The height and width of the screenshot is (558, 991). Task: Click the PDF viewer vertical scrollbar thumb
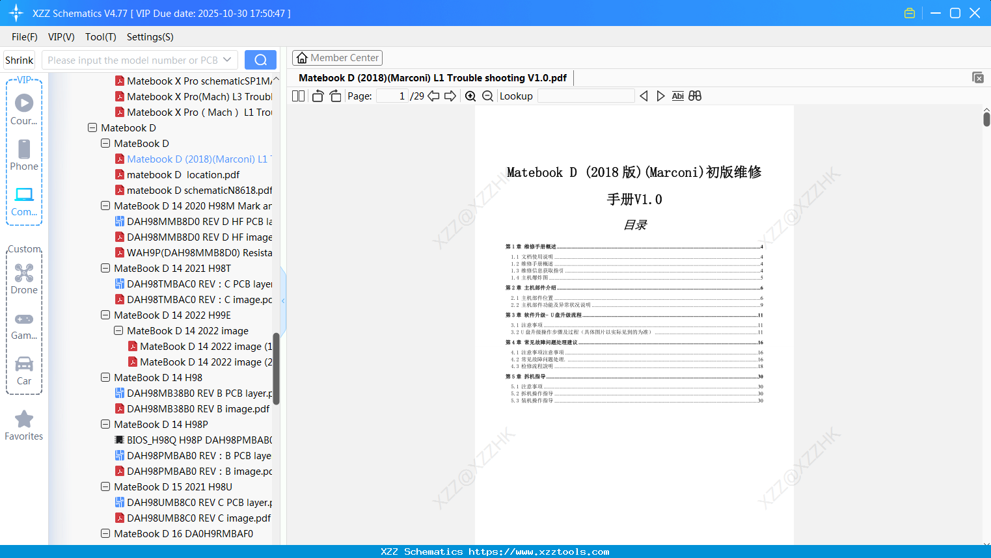tap(986, 119)
